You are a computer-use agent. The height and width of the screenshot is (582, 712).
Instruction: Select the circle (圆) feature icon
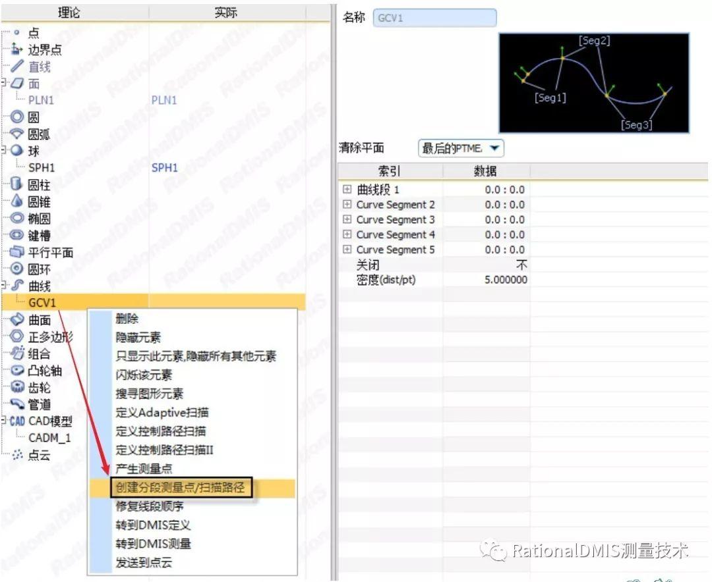point(17,117)
